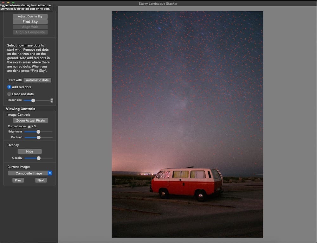This screenshot has height=243, width=317.
Task: Click the Viewing Controls heading
Action: coord(20,109)
